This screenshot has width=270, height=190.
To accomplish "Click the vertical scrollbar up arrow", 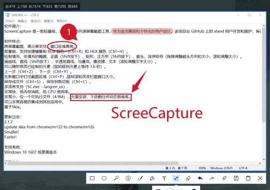I will click(x=264, y=26).
